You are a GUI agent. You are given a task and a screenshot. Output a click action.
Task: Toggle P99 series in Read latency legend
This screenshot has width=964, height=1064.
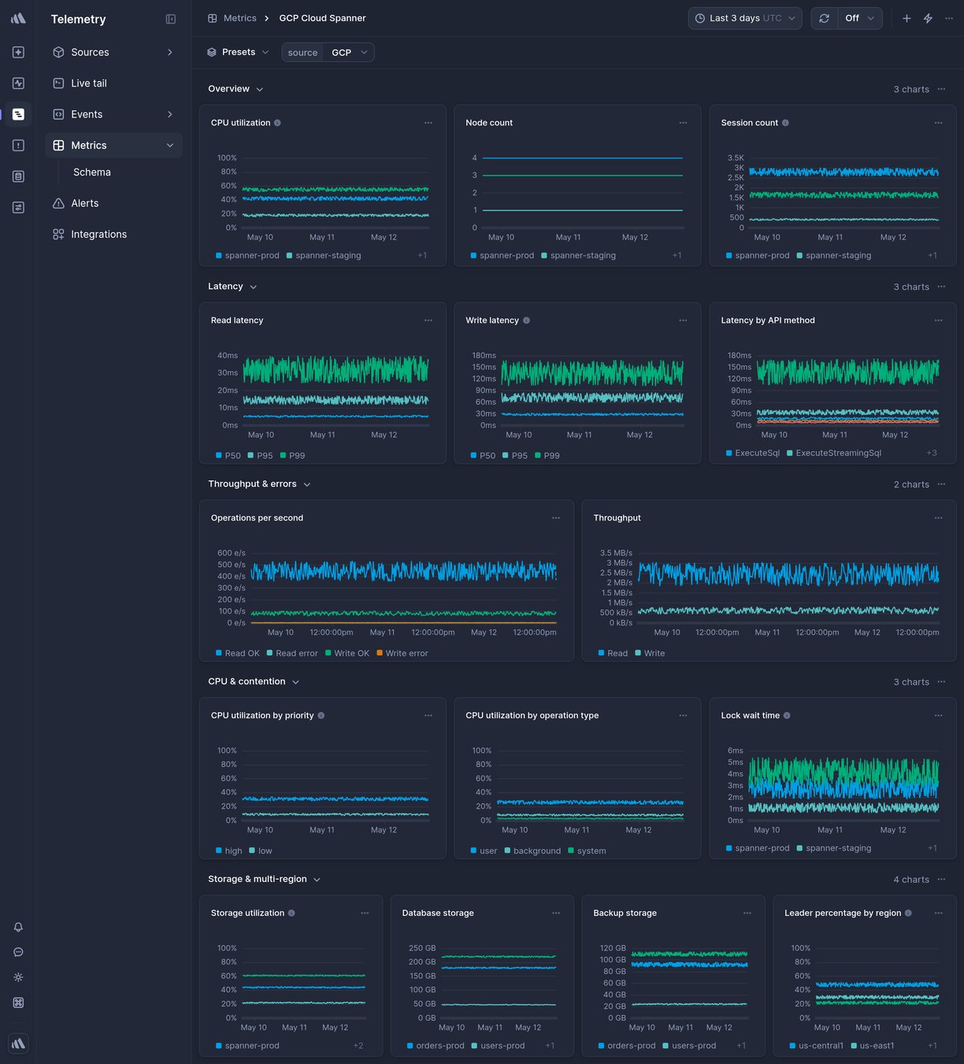(x=292, y=455)
